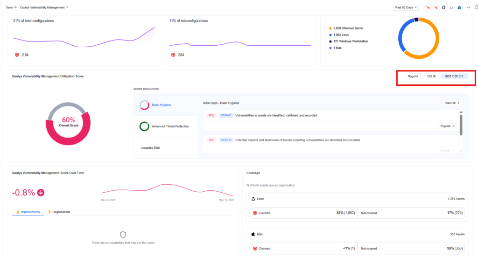Select Basic Hygiene score breakdown
Viewport: 478px width, 257px height.
coord(166,105)
